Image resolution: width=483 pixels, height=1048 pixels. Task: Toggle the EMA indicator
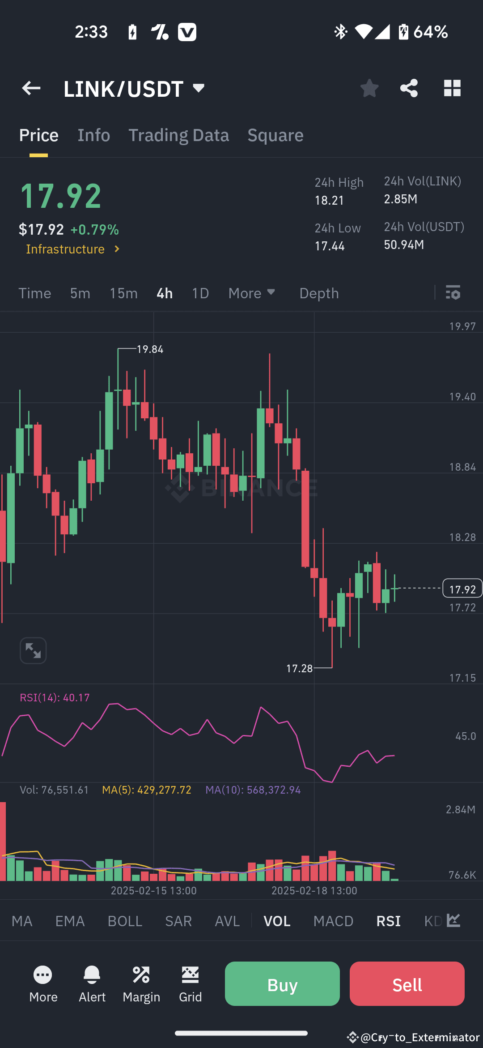[x=70, y=921]
